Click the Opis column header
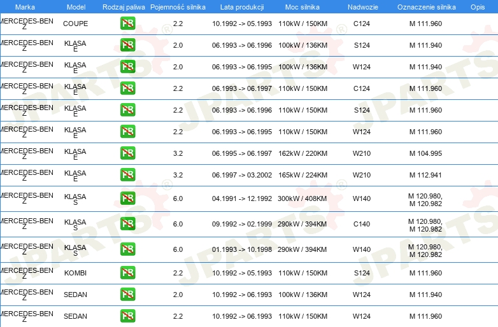This screenshot has width=498, height=327. click(478, 7)
